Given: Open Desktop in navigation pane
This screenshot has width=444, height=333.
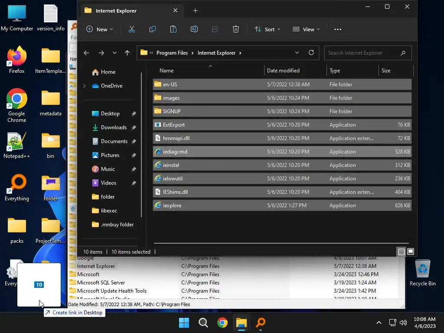Looking at the screenshot, I should (110, 114).
